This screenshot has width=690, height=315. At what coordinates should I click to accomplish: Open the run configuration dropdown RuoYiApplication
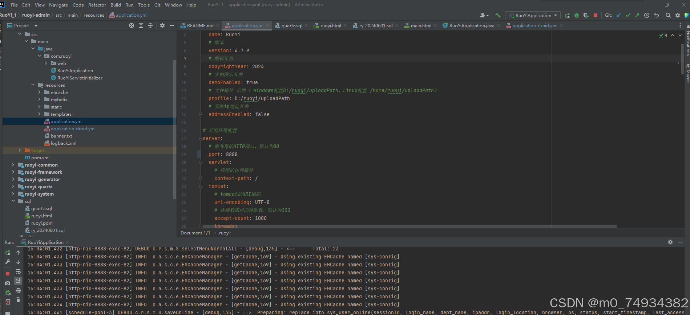tap(533, 15)
